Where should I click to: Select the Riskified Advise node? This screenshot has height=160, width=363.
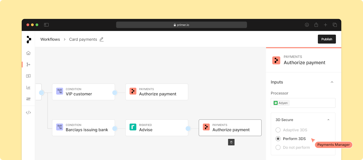(x=157, y=128)
